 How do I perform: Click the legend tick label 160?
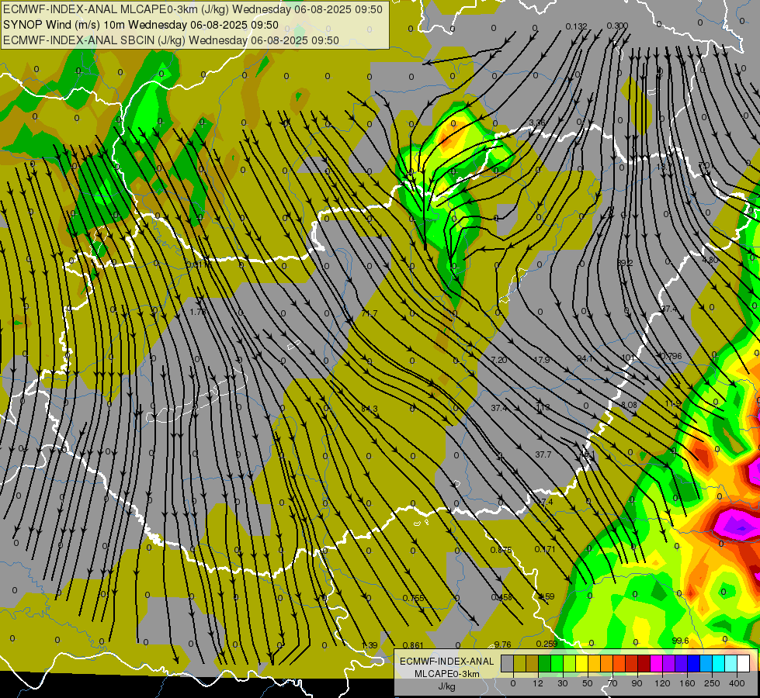point(687,683)
